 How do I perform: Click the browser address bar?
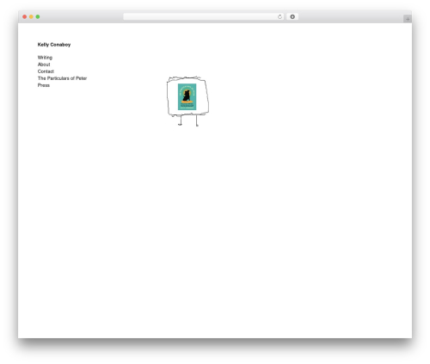(x=204, y=17)
